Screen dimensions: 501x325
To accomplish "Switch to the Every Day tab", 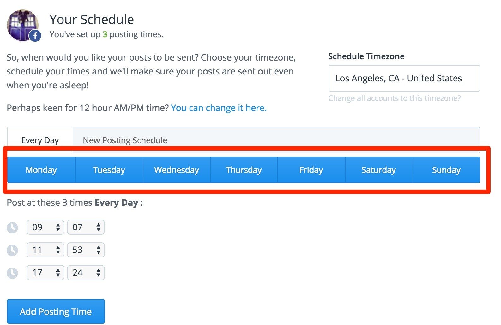I will pyautogui.click(x=40, y=140).
